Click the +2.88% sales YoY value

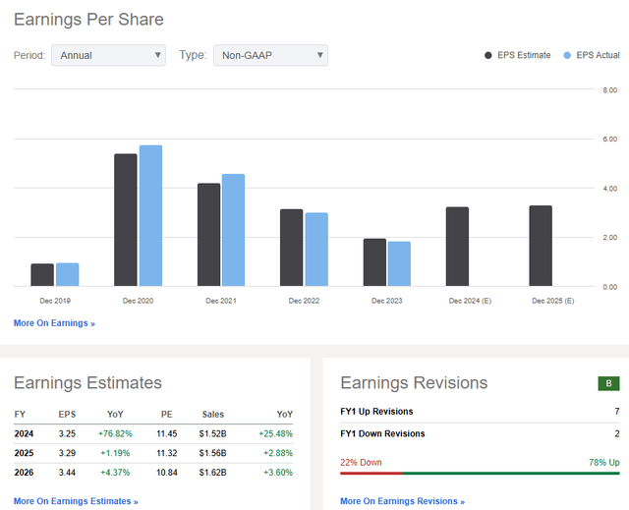tap(278, 453)
